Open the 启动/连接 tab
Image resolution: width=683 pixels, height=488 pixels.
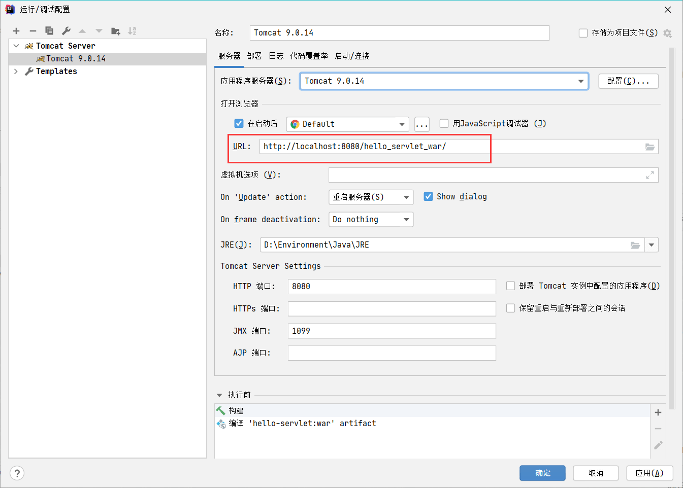click(352, 56)
